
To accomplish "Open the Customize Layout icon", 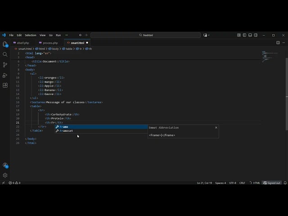I will (239, 35).
